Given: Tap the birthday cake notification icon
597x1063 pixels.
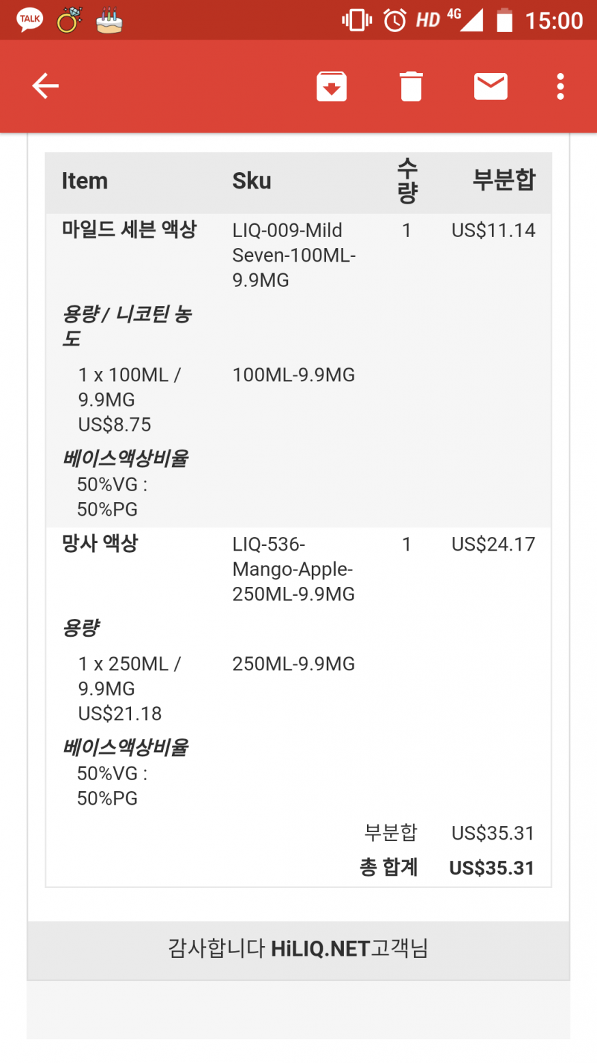Looking at the screenshot, I should point(109,20).
